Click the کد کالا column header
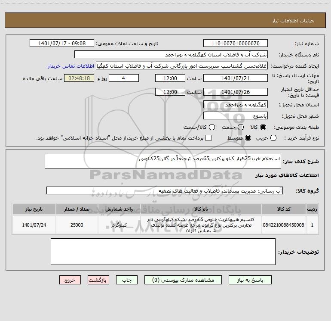Image resolution: width=331 pixels, height=321 pixels. [284, 209]
